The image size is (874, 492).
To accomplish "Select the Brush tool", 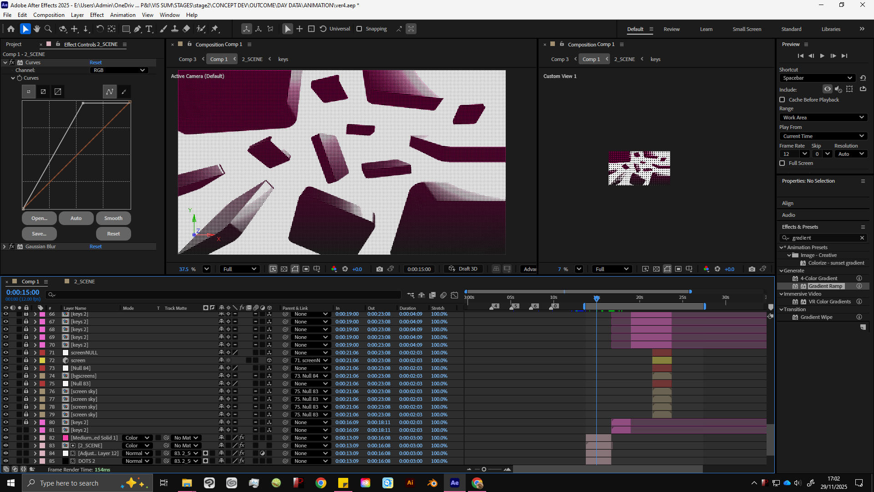I will tap(163, 29).
